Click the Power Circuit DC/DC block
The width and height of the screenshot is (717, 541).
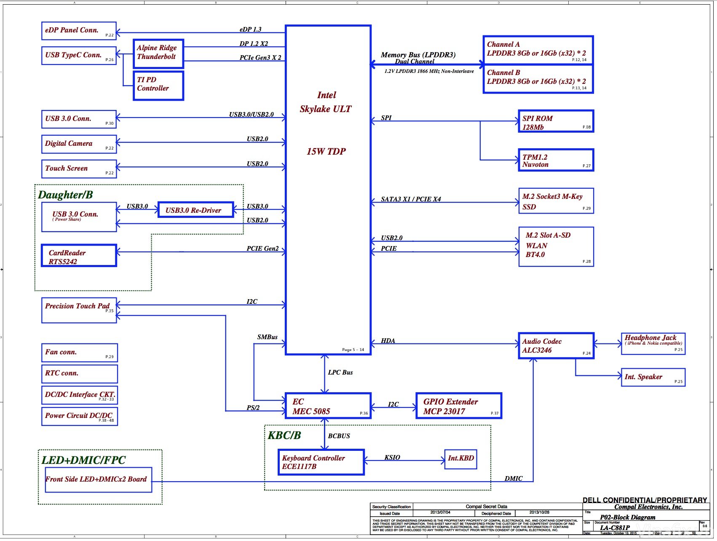79,416
